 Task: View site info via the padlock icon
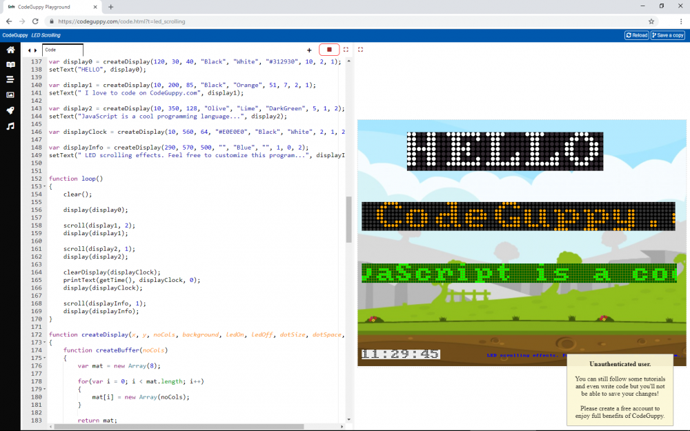click(x=52, y=21)
